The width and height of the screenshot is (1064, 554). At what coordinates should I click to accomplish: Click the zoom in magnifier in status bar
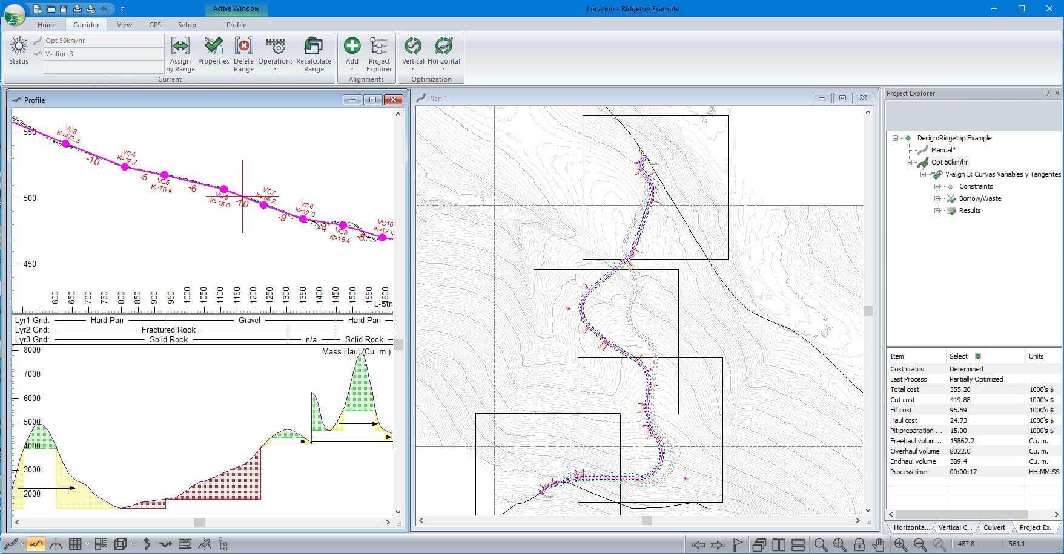click(900, 544)
